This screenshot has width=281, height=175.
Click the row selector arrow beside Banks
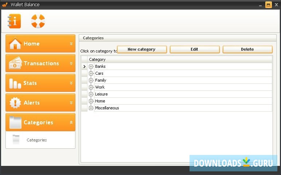point(85,66)
